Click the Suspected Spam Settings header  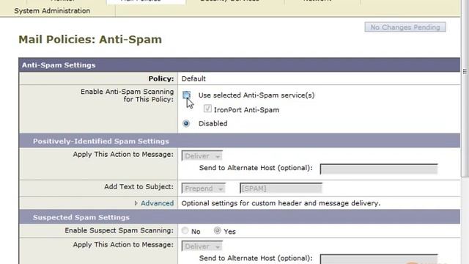(x=240, y=217)
